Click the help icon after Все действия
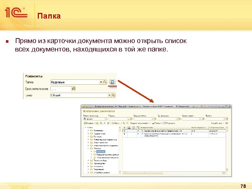The height and width of the screenshot is (189, 252). point(227,123)
